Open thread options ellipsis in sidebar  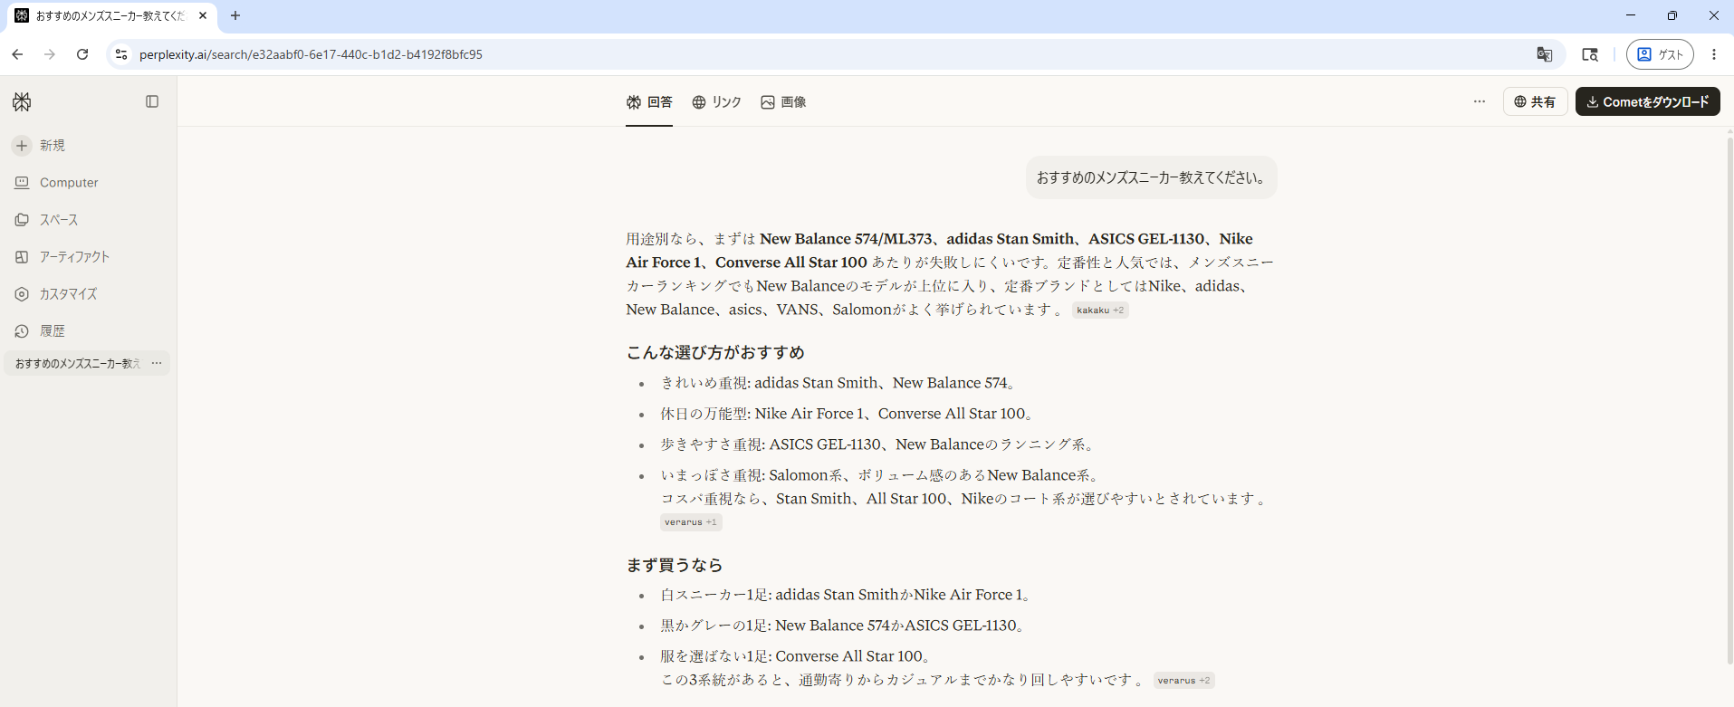157,363
